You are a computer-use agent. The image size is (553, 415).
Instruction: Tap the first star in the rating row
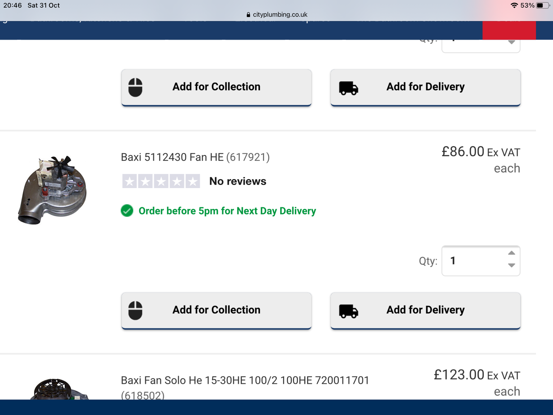[x=130, y=181]
